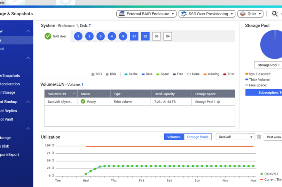Select disk 2 in NAS Host
The image size is (282, 187).
tap(89, 36)
